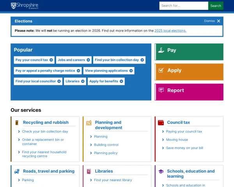Click the chevron before Save money on your bill
The width and height of the screenshot is (234, 187).
tap(163, 148)
